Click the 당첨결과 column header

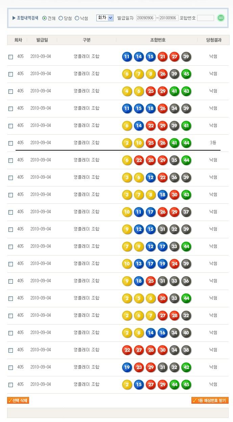click(214, 40)
